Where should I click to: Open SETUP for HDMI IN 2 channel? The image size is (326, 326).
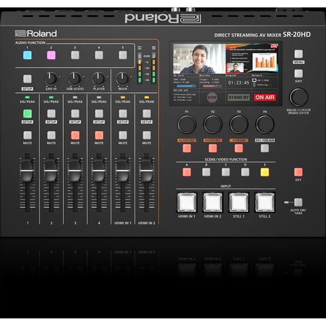(x=147, y=113)
